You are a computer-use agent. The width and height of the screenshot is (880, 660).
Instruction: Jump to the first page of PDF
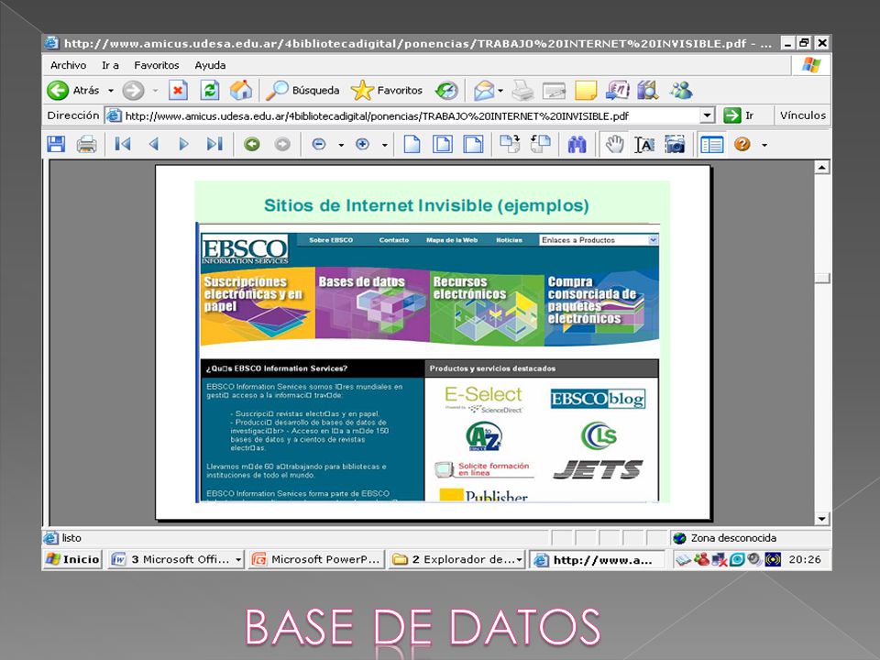[x=122, y=144]
